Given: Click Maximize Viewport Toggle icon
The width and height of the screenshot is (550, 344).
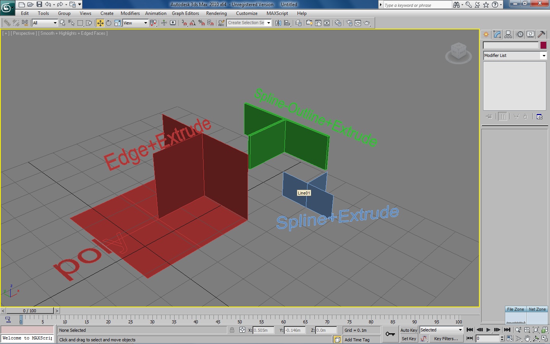Looking at the screenshot, I should click(x=545, y=339).
